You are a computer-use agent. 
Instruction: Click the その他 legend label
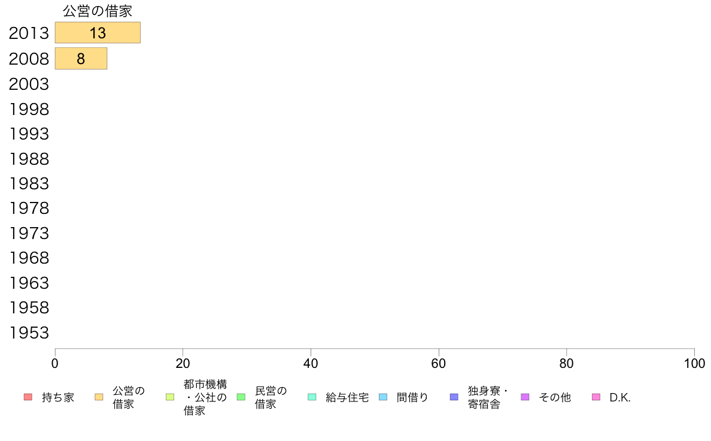[x=555, y=397]
